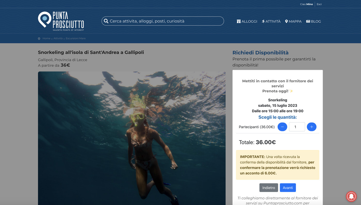Focus the search field for attività, alloggi
This screenshot has height=205, width=361.
tap(165, 21)
